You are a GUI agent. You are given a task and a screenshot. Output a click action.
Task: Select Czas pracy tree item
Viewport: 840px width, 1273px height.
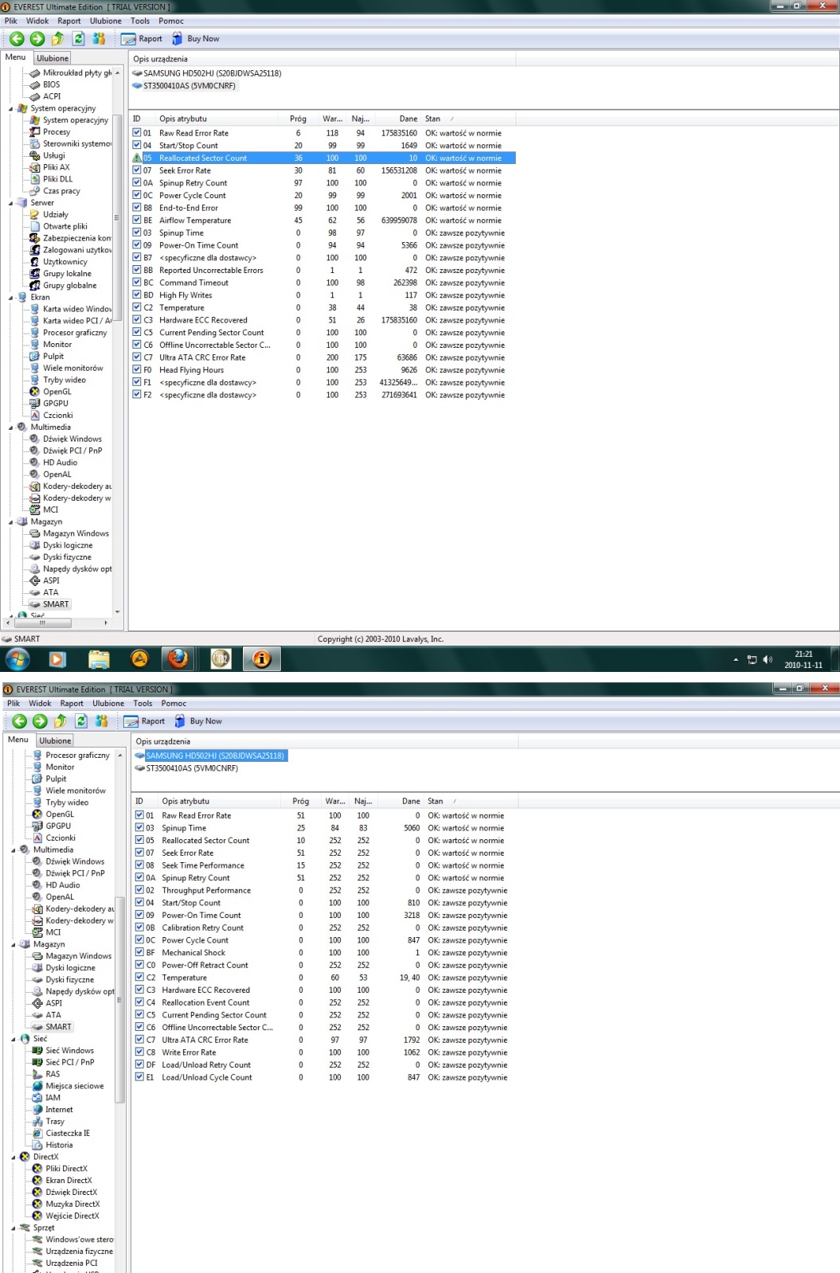click(x=61, y=191)
